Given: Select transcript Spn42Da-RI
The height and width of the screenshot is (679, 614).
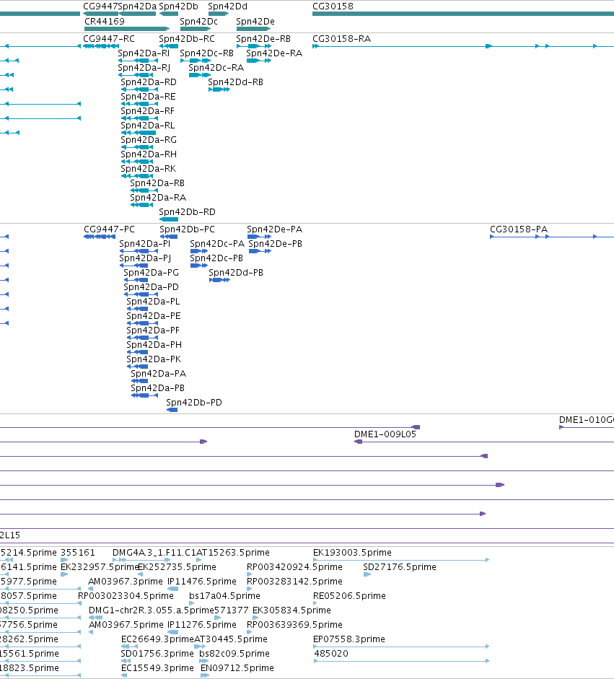Looking at the screenshot, I should pyautogui.click(x=144, y=53).
